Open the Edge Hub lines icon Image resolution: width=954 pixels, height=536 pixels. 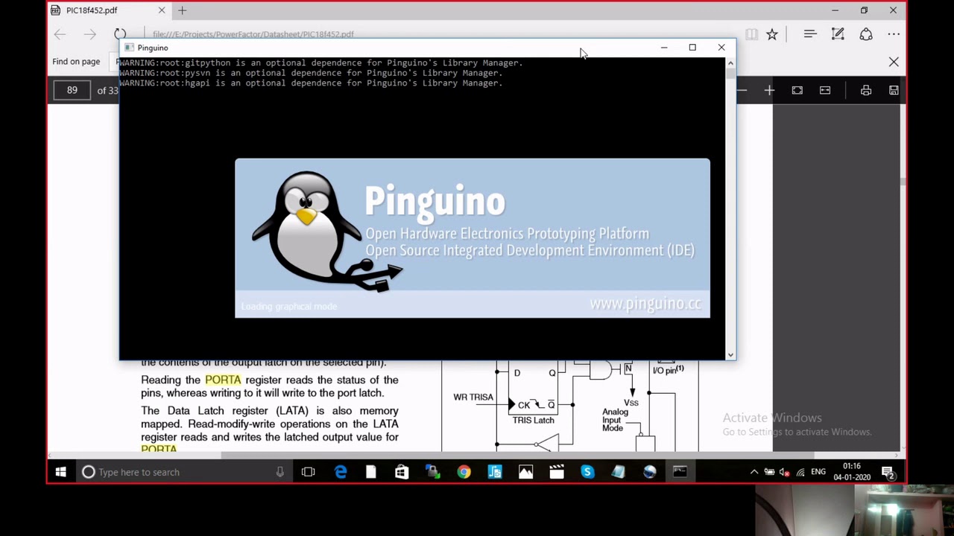click(810, 34)
